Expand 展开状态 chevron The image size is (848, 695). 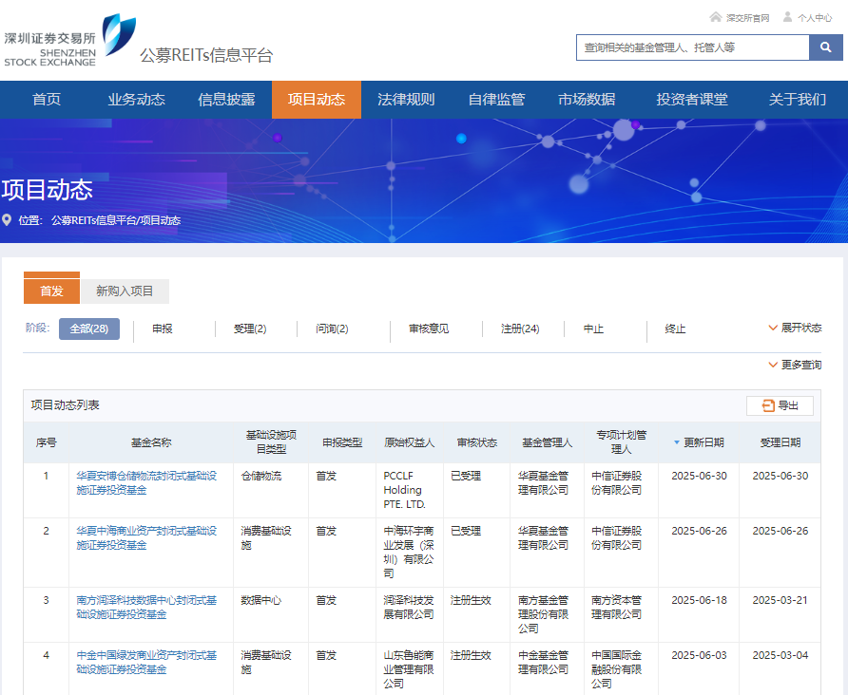point(774,329)
